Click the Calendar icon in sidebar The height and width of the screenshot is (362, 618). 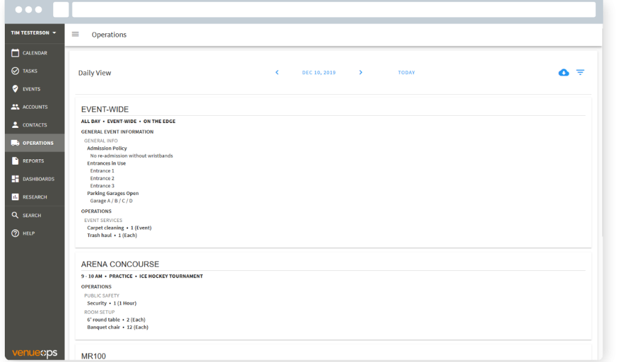pos(15,53)
